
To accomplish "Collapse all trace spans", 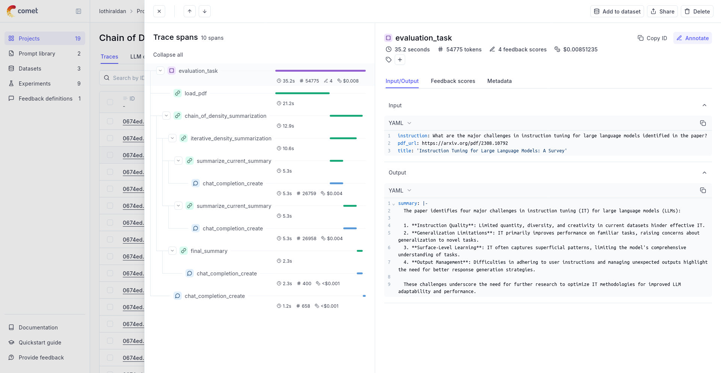I will pos(168,55).
